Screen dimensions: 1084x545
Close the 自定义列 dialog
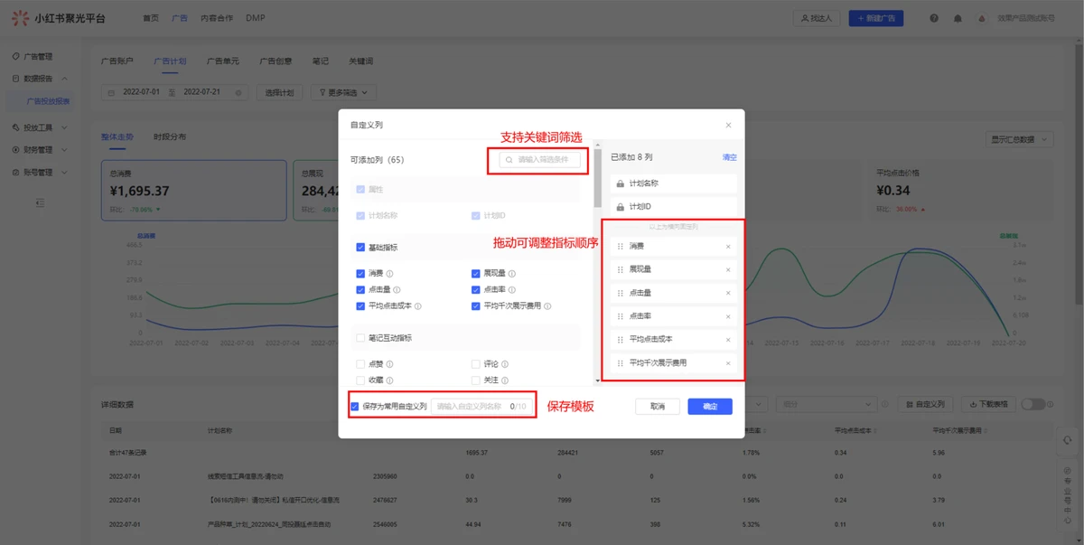click(728, 126)
